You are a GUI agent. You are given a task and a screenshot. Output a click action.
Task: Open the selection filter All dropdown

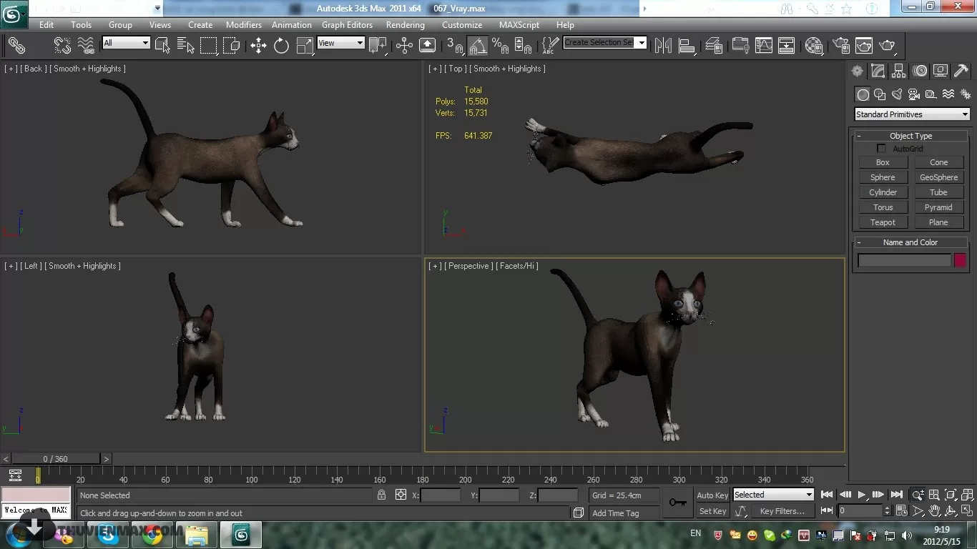(x=126, y=43)
